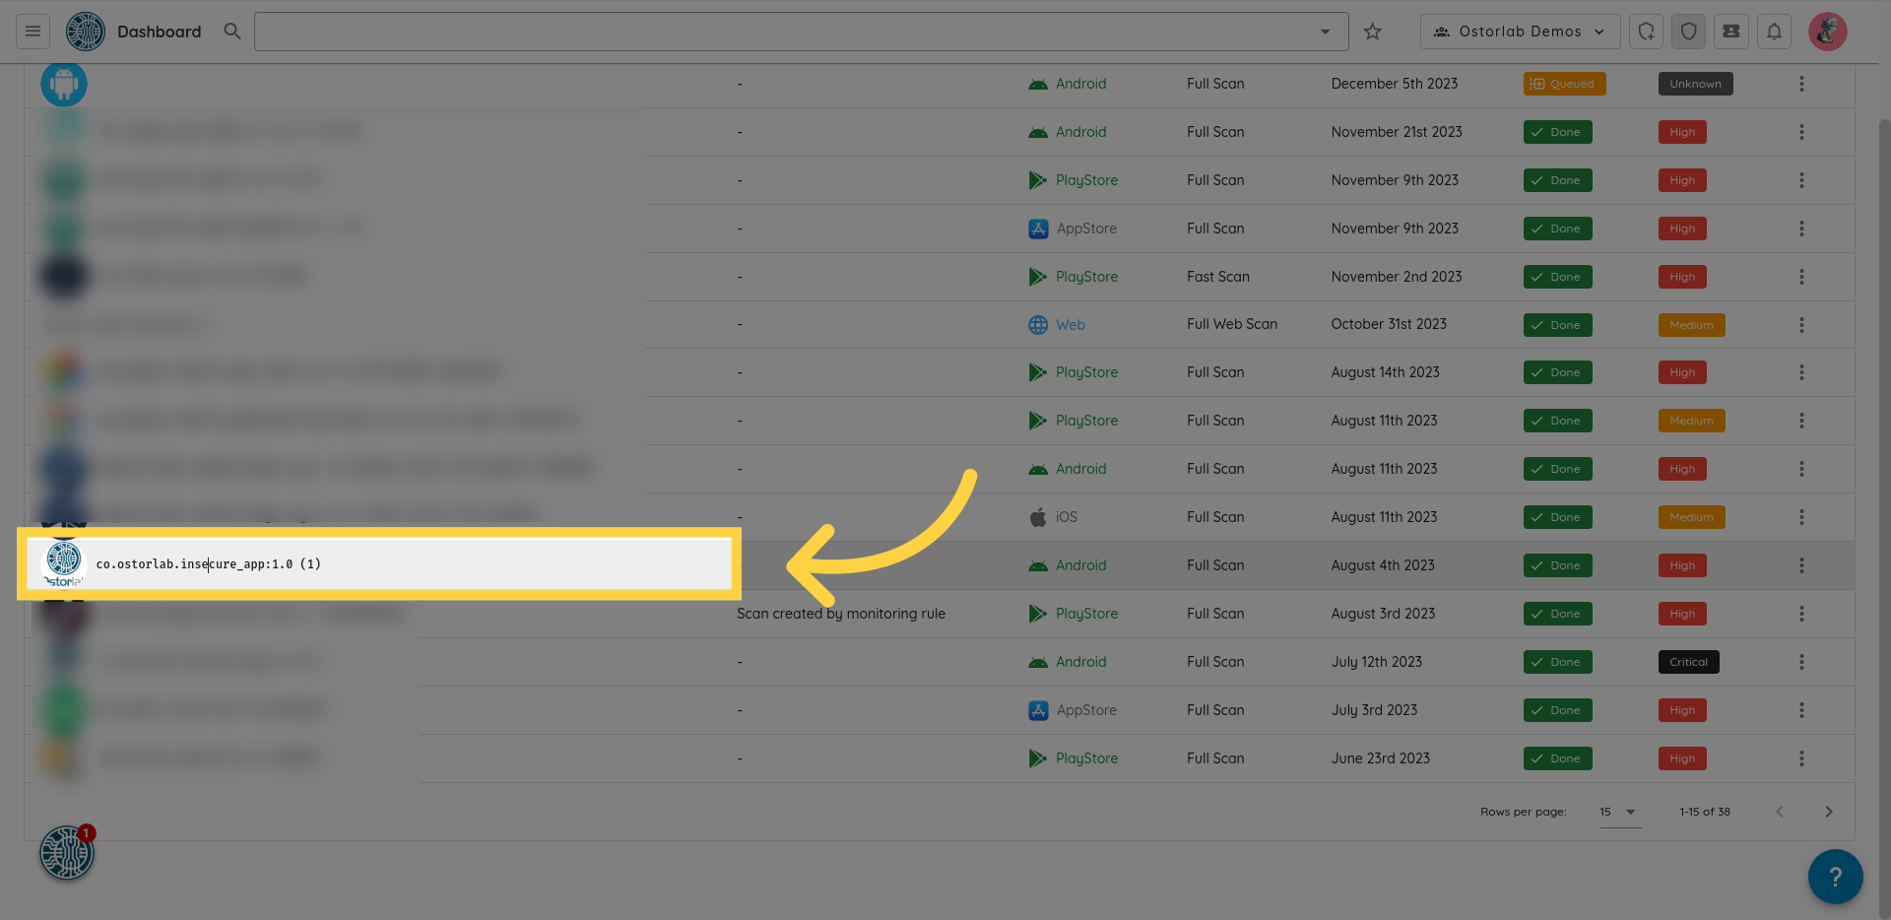Open the co.ostorlab.insecure_app:1.0 scan
The width and height of the screenshot is (1891, 920).
209,564
